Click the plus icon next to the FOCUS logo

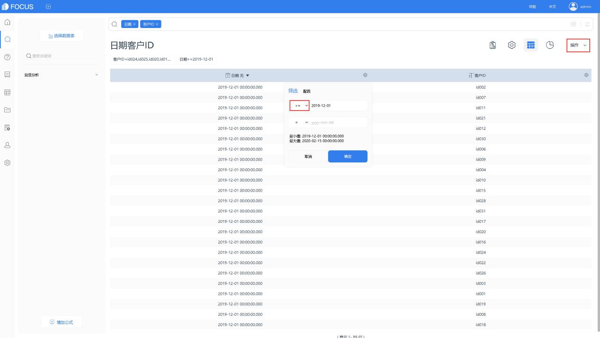pos(48,6)
